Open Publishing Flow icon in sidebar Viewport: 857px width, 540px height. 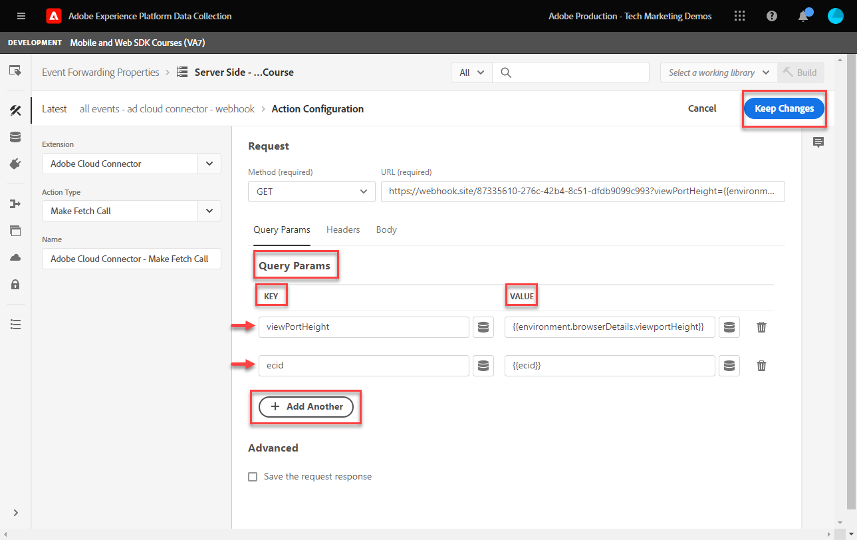[15, 204]
